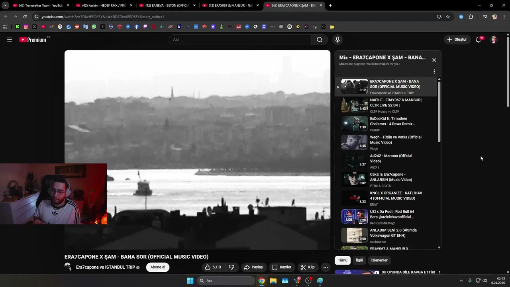Open Gmail bookmark
Image resolution: width=510 pixels, height=287 pixels.
pyautogui.click(x=51, y=27)
